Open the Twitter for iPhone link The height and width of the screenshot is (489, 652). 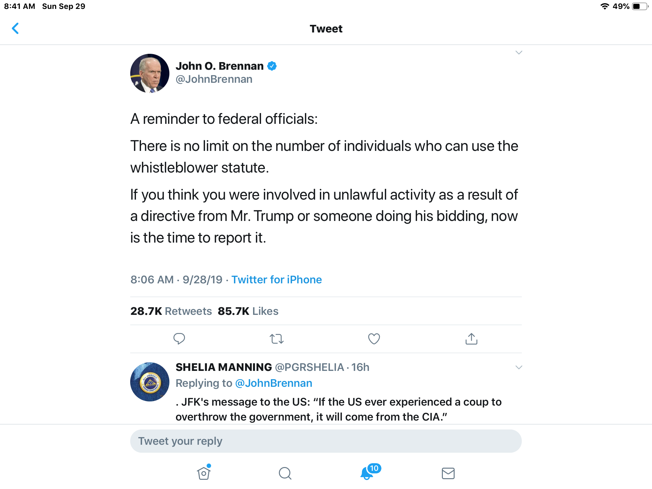point(276,280)
